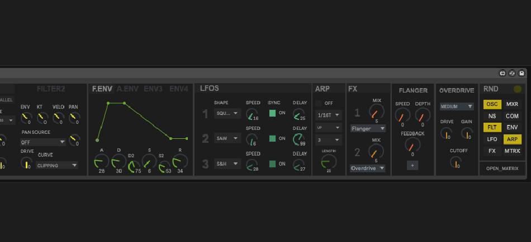Click the Overdrive GAIN knob
Image resolution: width=531 pixels, height=242 pixels.
pyautogui.click(x=467, y=133)
